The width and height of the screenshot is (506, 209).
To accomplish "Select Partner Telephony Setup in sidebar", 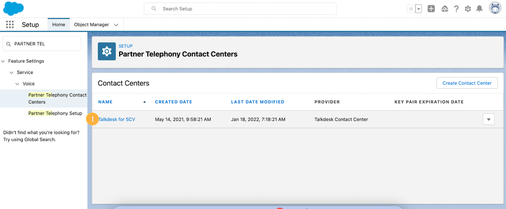I will (x=55, y=113).
